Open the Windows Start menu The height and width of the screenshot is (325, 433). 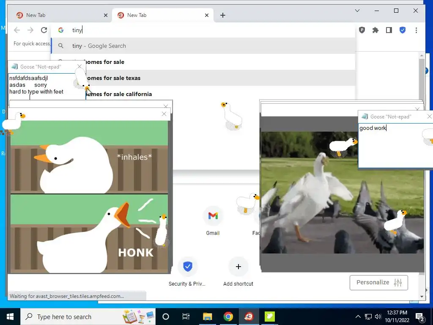(10, 317)
